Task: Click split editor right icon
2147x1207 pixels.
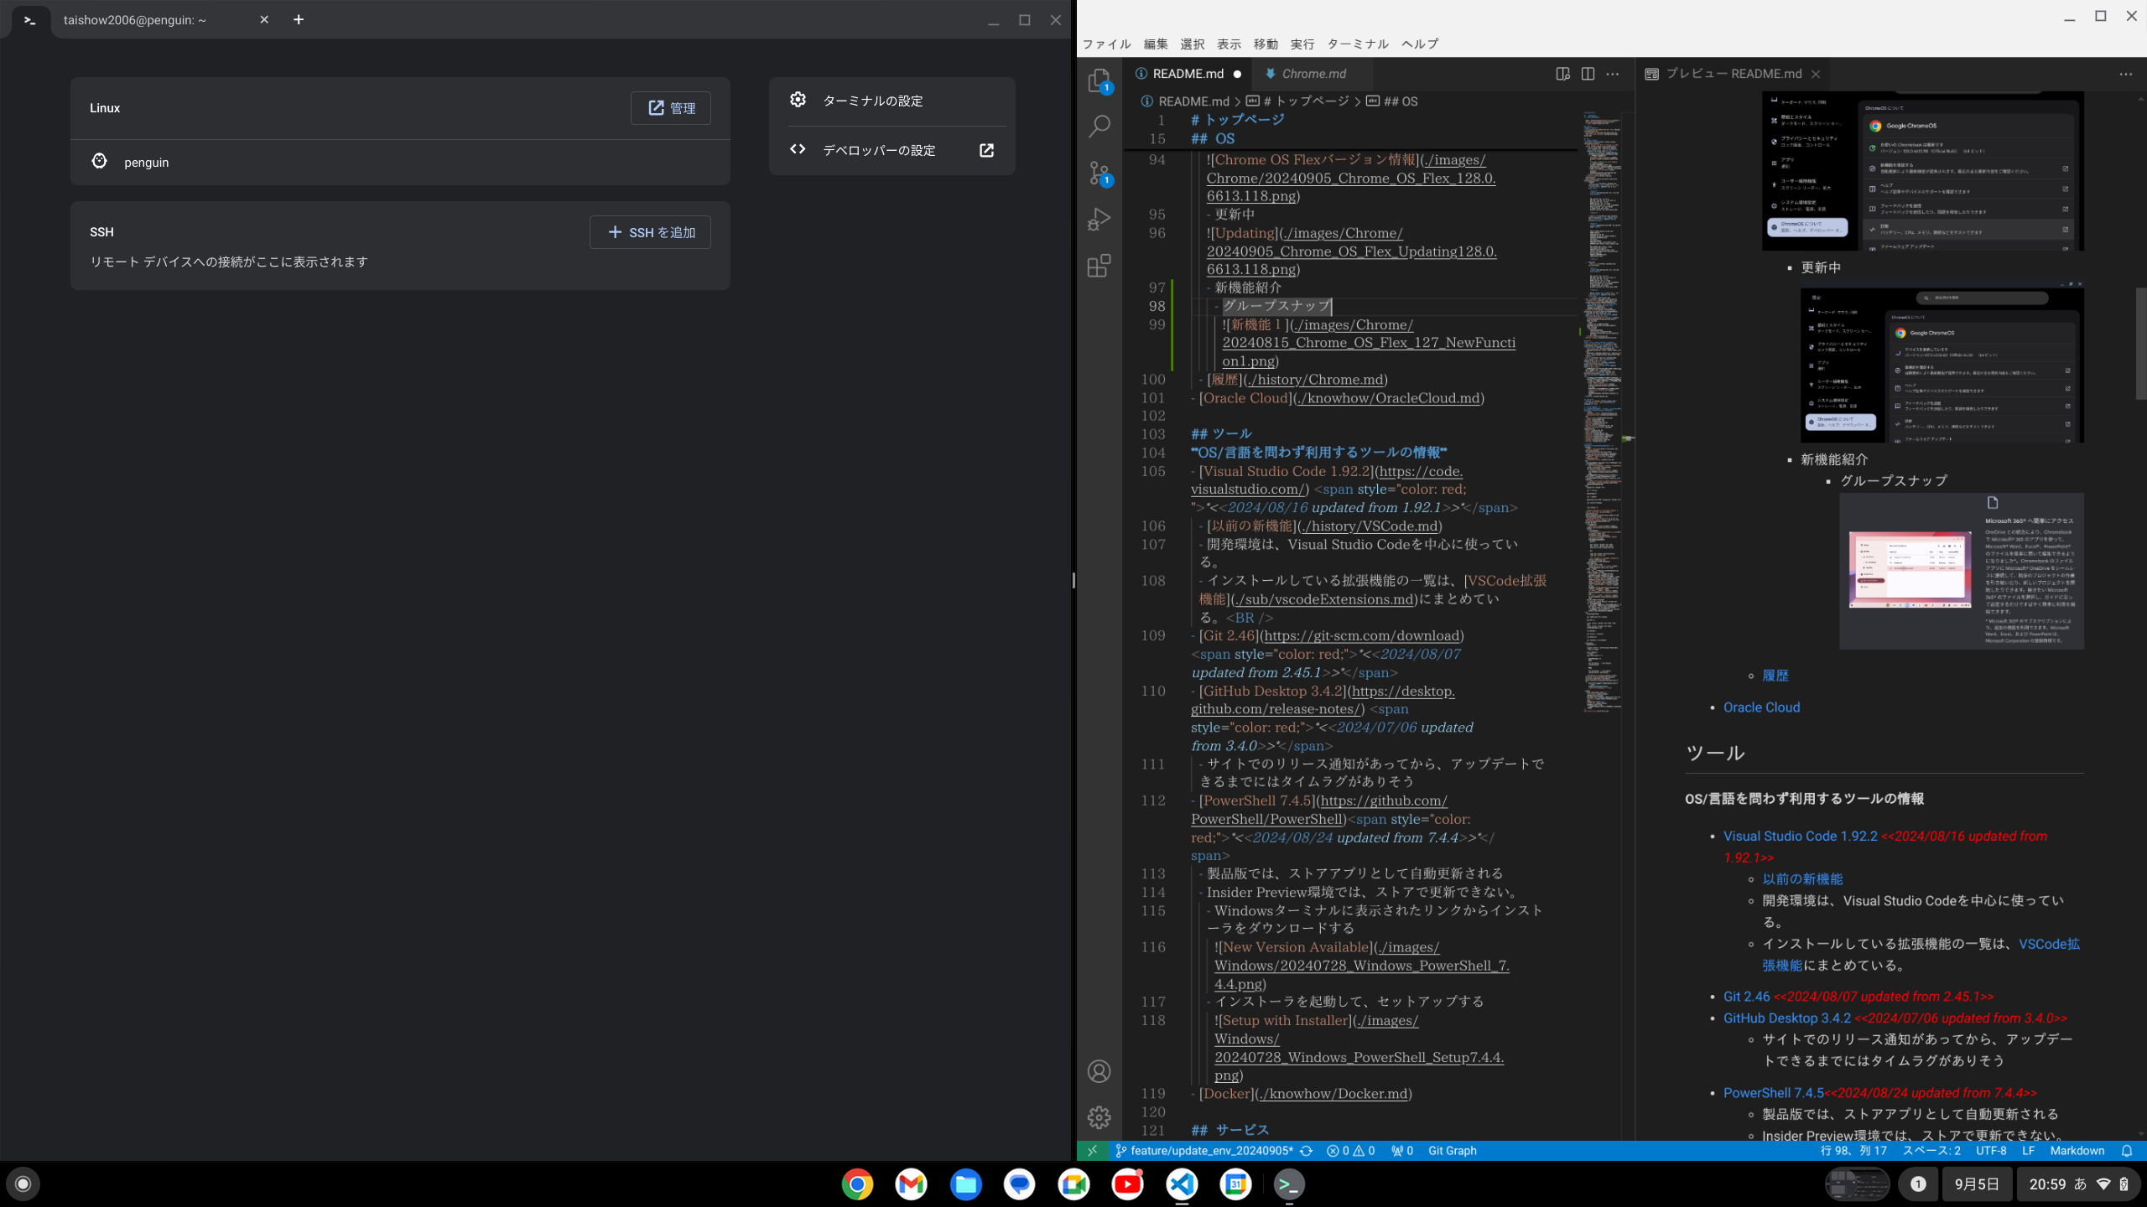Action: (1588, 74)
